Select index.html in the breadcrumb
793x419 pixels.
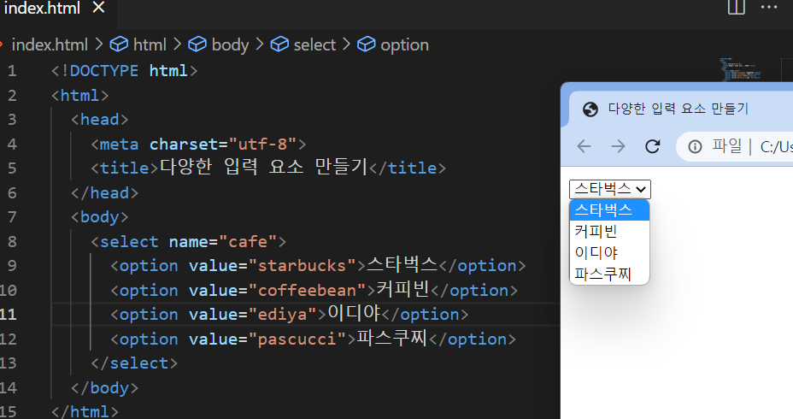(50, 45)
